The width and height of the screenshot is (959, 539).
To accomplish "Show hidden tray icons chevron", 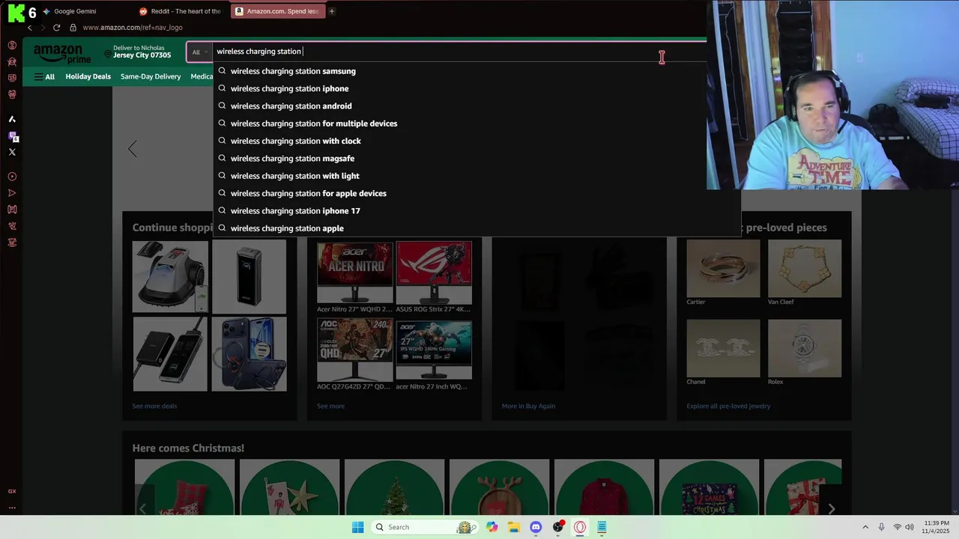I will [x=865, y=527].
